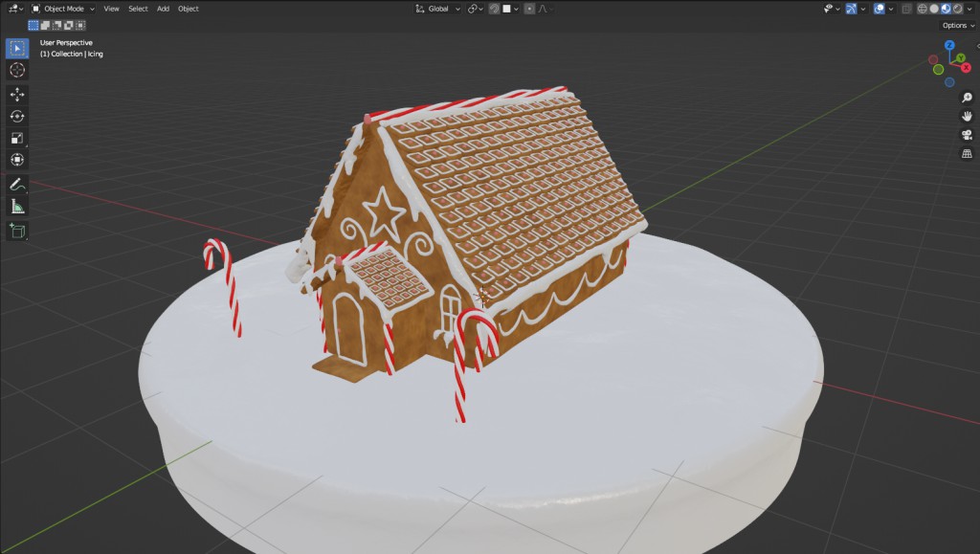Activate the Rotate tool
Screen dimensions: 980x554
point(17,116)
